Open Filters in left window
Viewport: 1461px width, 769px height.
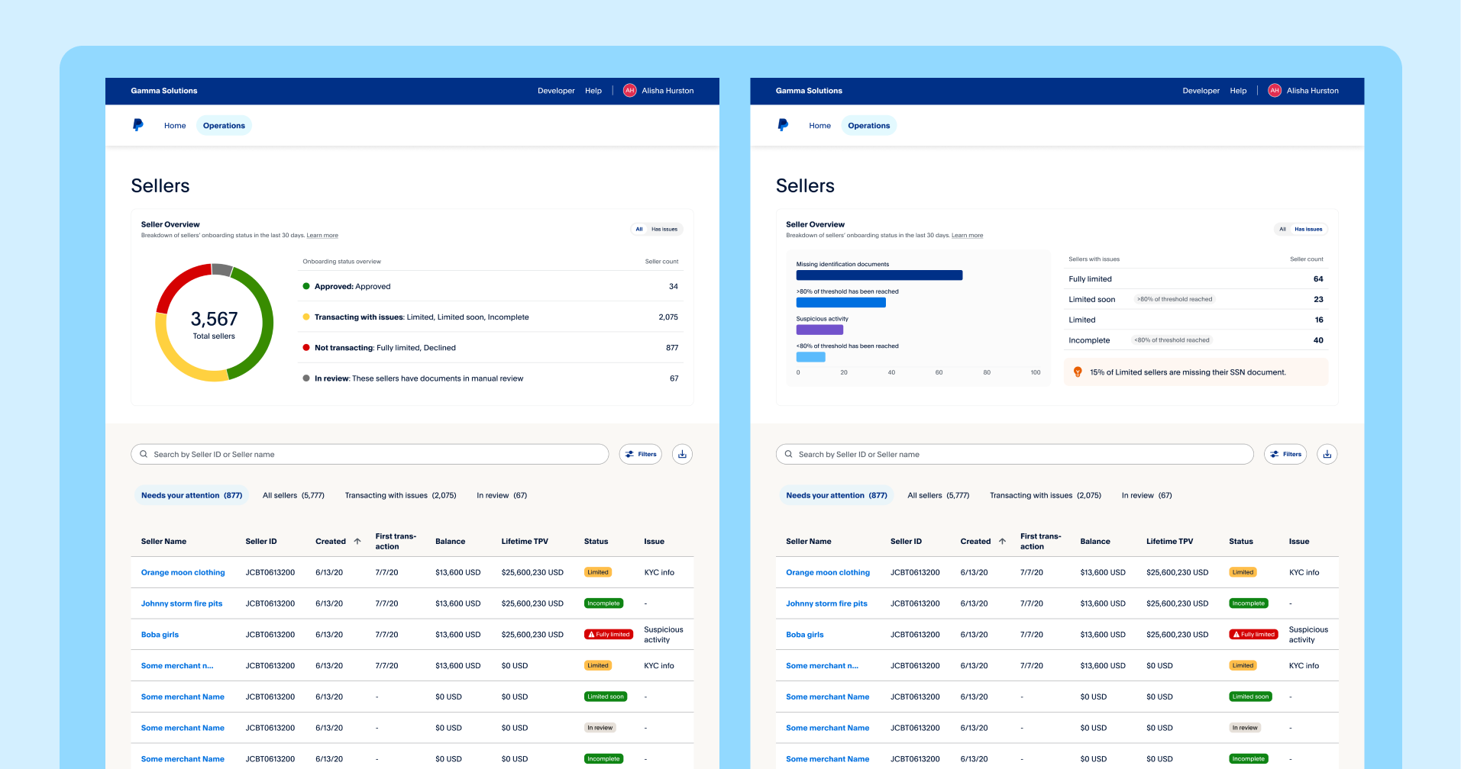coord(641,454)
